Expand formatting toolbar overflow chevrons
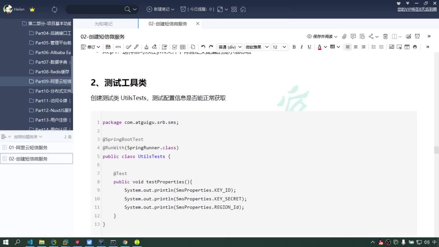The image size is (439, 247). pos(428,47)
